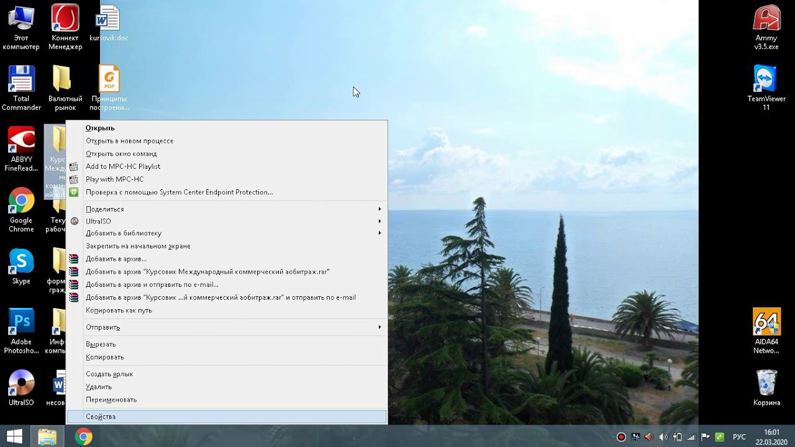Choose Создать ярлык menu entry
The height and width of the screenshot is (447, 795).
[227, 374]
